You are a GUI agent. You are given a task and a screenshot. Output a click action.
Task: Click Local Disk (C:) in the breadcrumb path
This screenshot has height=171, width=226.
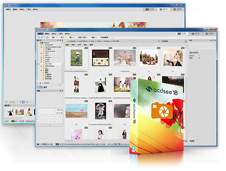tap(83, 41)
